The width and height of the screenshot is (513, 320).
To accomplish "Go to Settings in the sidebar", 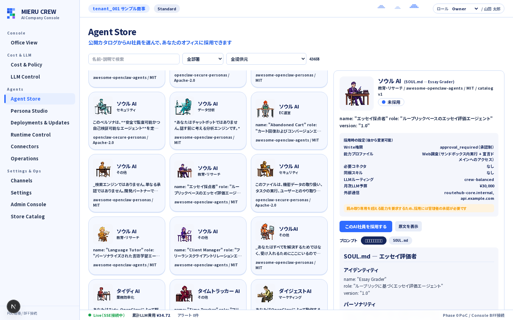I will [x=40, y=193].
